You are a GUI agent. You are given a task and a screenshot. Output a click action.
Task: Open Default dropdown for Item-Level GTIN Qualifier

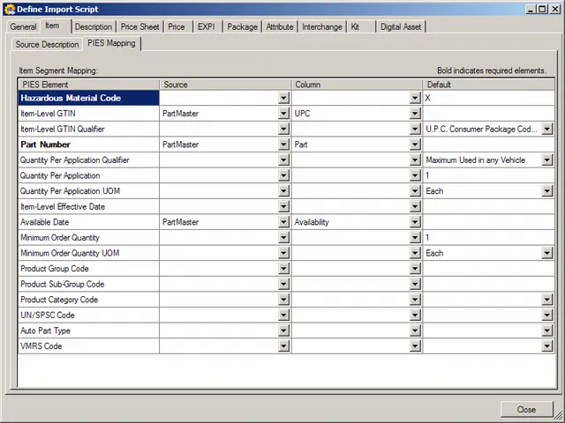[x=547, y=130]
